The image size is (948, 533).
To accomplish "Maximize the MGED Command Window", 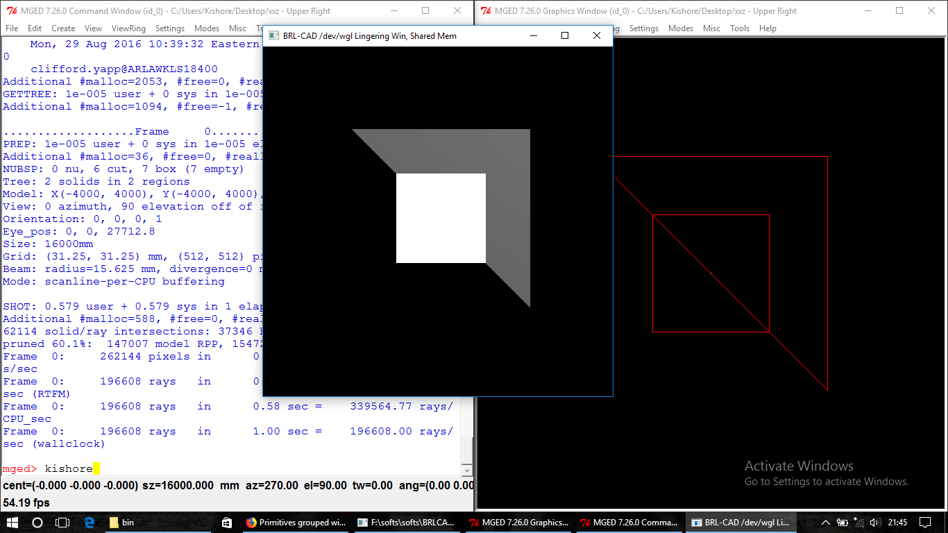I will click(425, 11).
